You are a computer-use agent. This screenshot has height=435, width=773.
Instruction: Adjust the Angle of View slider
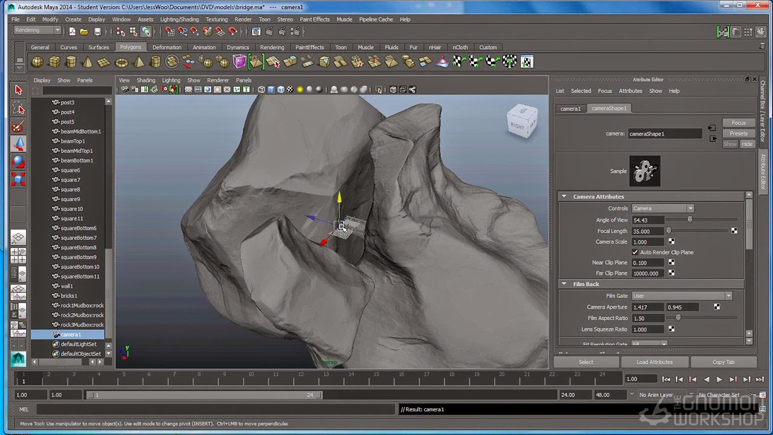tap(690, 220)
